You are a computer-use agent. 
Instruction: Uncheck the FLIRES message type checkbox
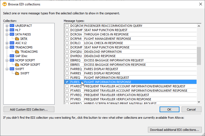pos(67,82)
